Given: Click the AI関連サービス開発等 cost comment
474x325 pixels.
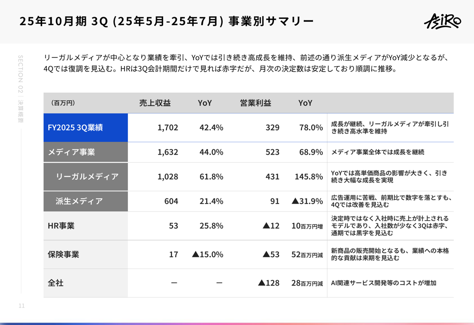Looking at the screenshot, I should tap(383, 283).
